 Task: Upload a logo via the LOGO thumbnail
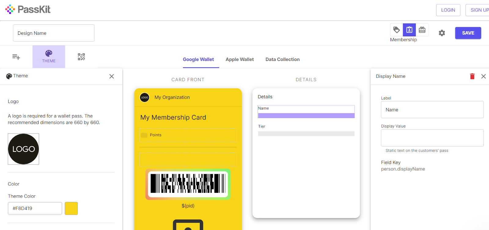24,149
